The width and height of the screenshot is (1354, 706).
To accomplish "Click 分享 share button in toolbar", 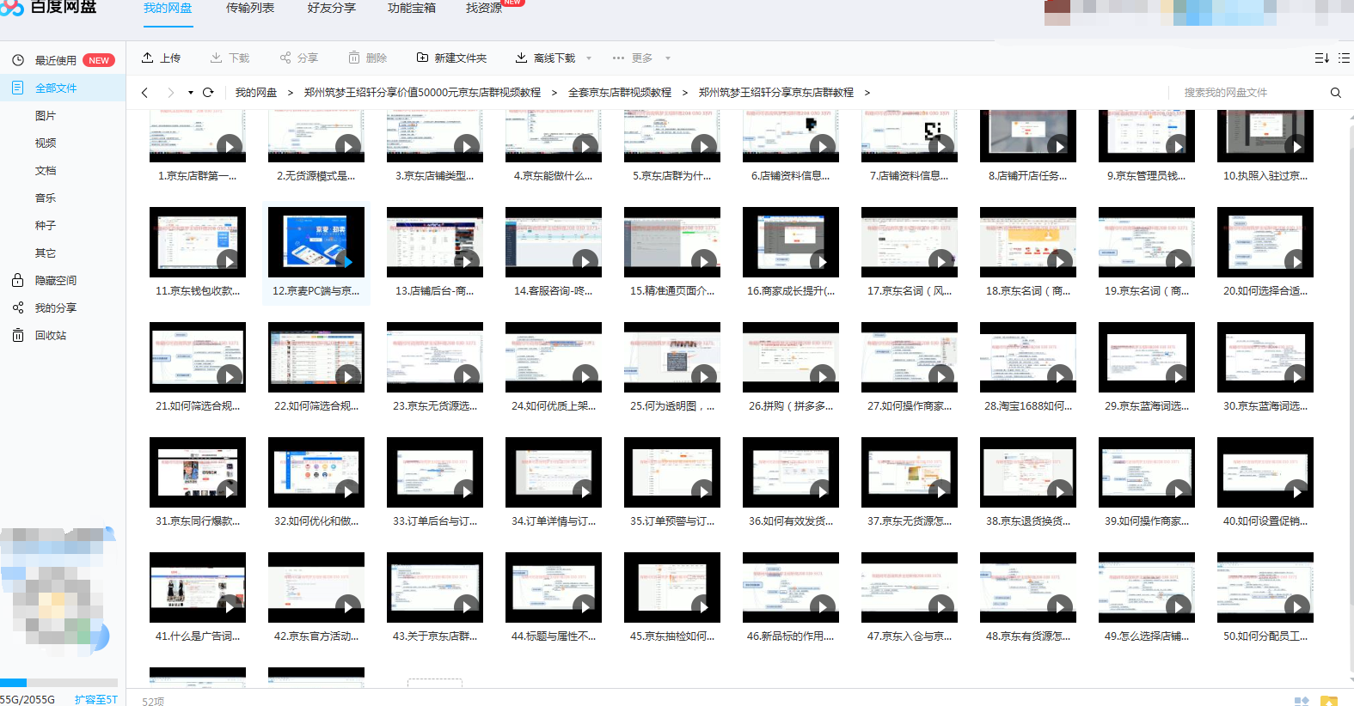I will click(299, 58).
